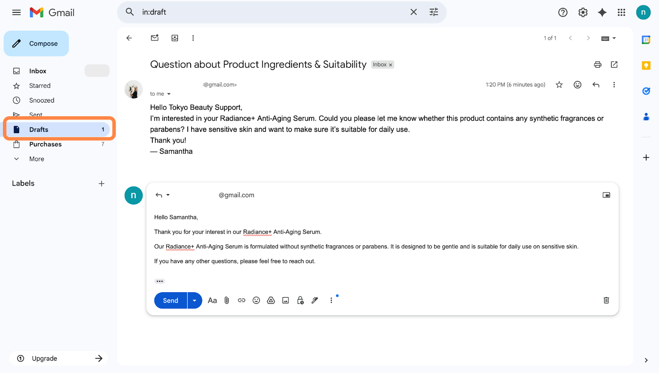Discard the draft with trash icon
The width and height of the screenshot is (659, 373).
coord(606,300)
